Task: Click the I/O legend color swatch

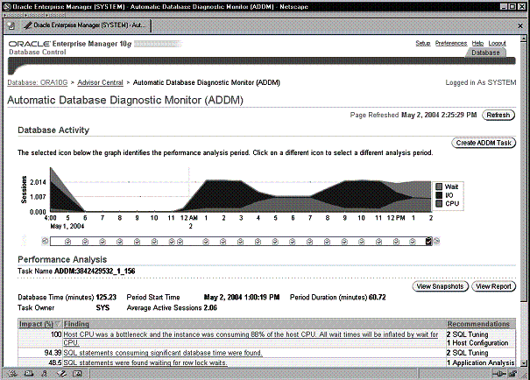Action: point(439,195)
